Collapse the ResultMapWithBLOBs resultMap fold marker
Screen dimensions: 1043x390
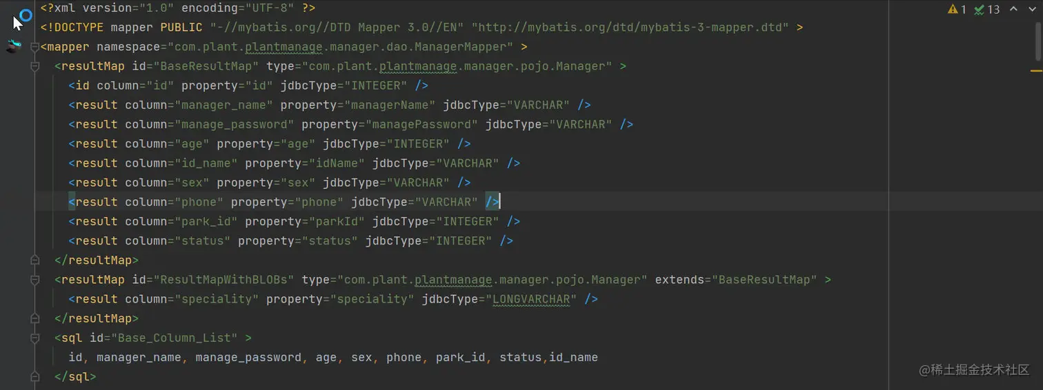[x=34, y=280]
